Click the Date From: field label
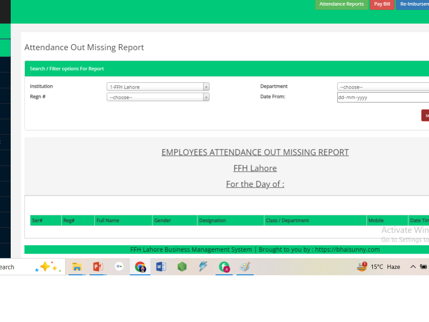 272,97
